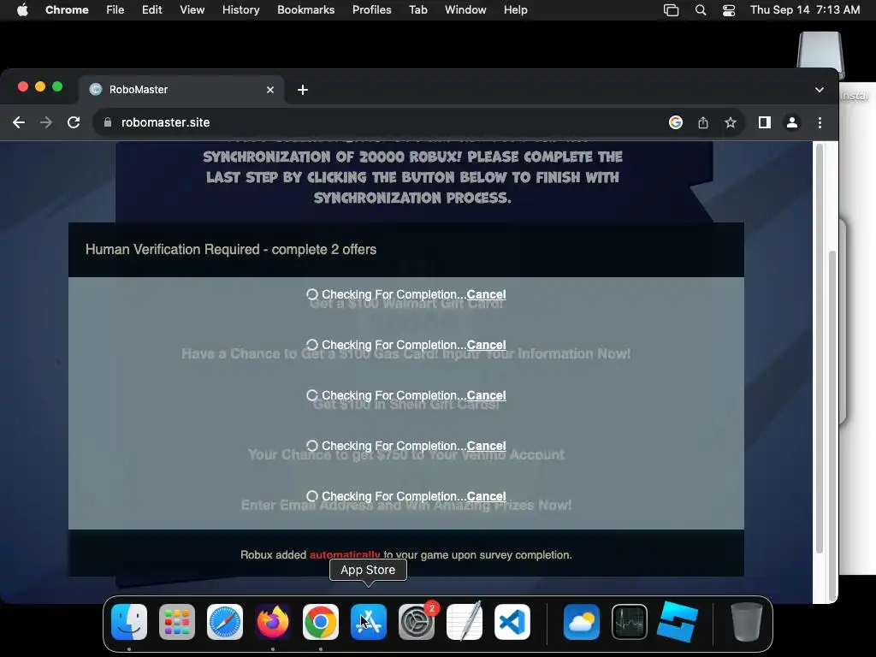Open the Chrome application menu
876x657 pixels.
[67, 10]
